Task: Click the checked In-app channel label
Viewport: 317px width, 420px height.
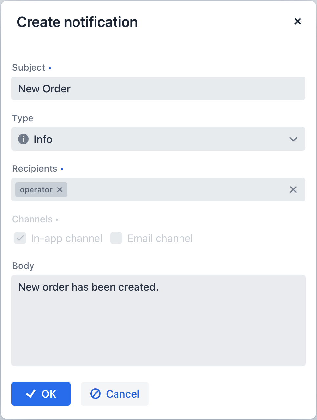Action: point(67,238)
